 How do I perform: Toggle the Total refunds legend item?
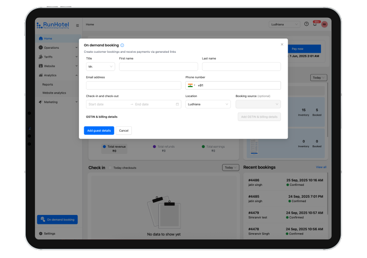(164, 149)
